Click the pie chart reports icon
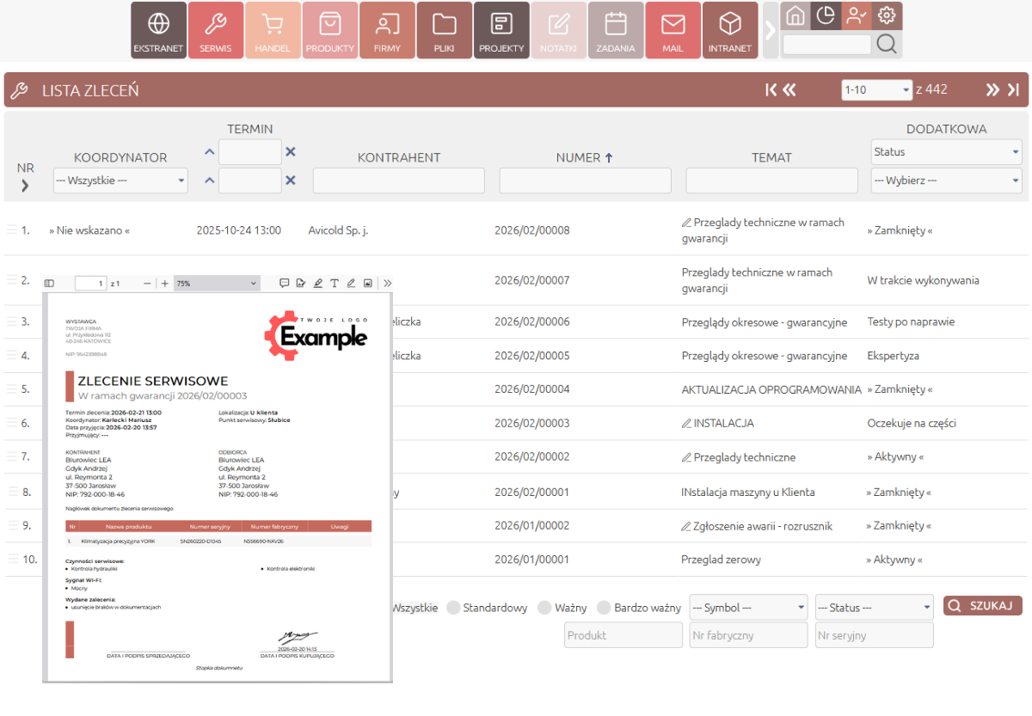Image resolution: width=1032 pixels, height=716 pixels. tap(826, 15)
